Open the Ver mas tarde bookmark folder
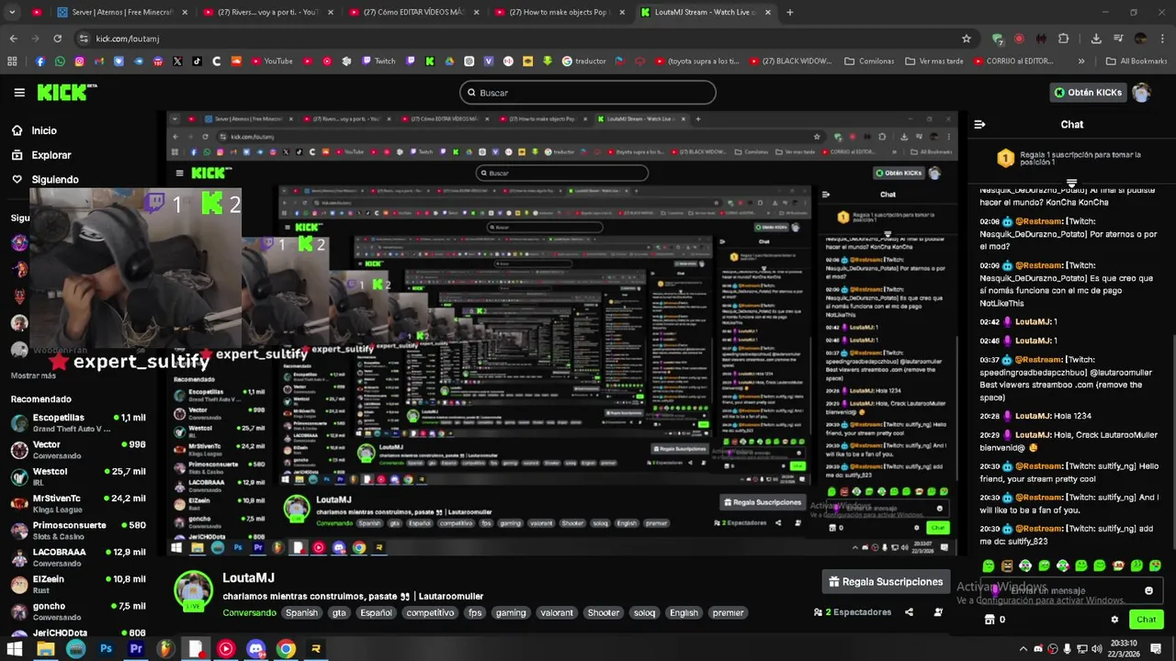Image resolution: width=1176 pixels, height=661 pixels. coord(934,62)
